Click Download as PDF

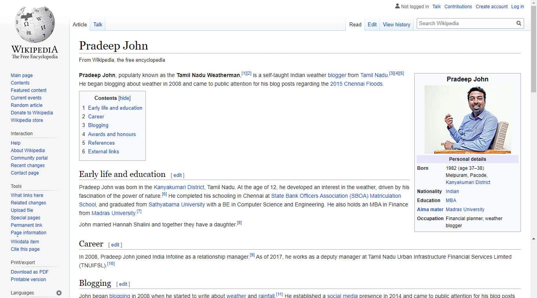(30, 272)
